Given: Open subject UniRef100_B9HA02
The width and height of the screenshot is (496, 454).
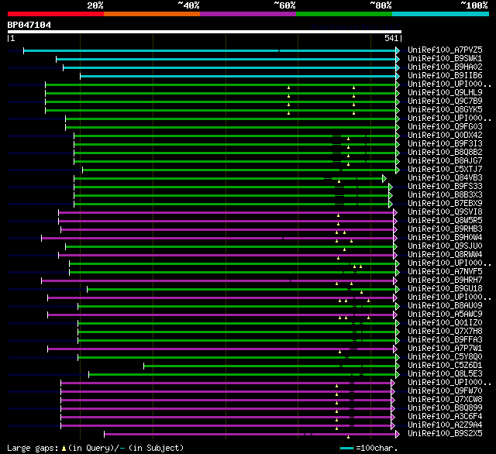Looking at the screenshot, I should 445,67.
